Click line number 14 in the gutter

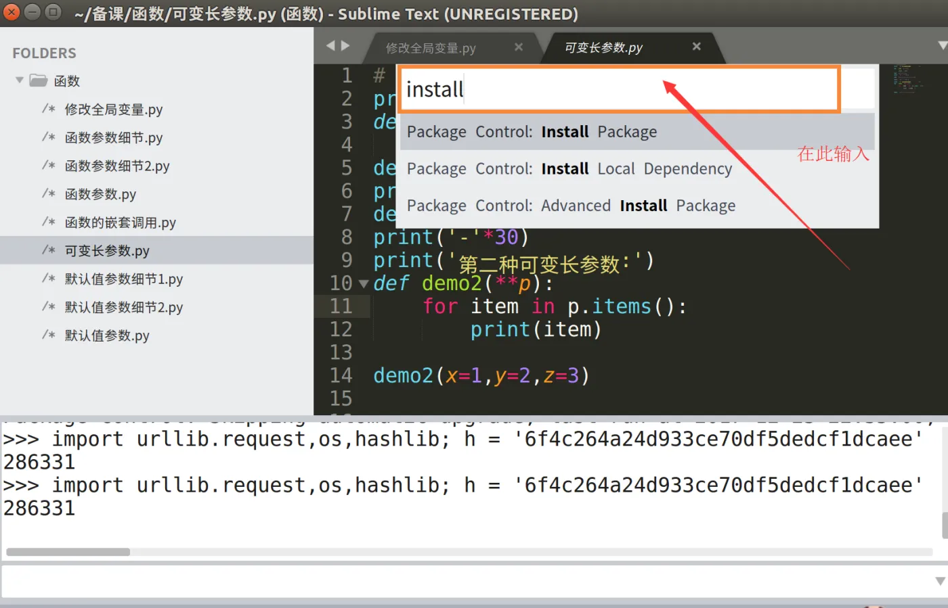(341, 375)
